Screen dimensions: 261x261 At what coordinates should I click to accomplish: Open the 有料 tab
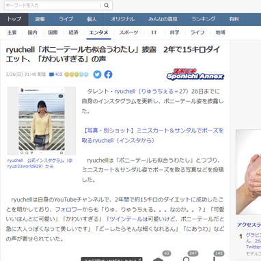(x=234, y=19)
